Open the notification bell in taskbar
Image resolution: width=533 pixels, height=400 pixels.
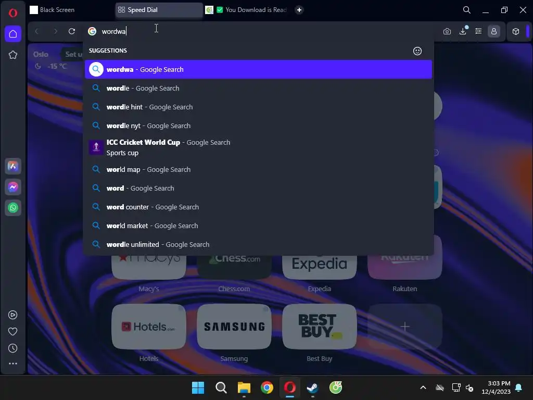(519, 387)
